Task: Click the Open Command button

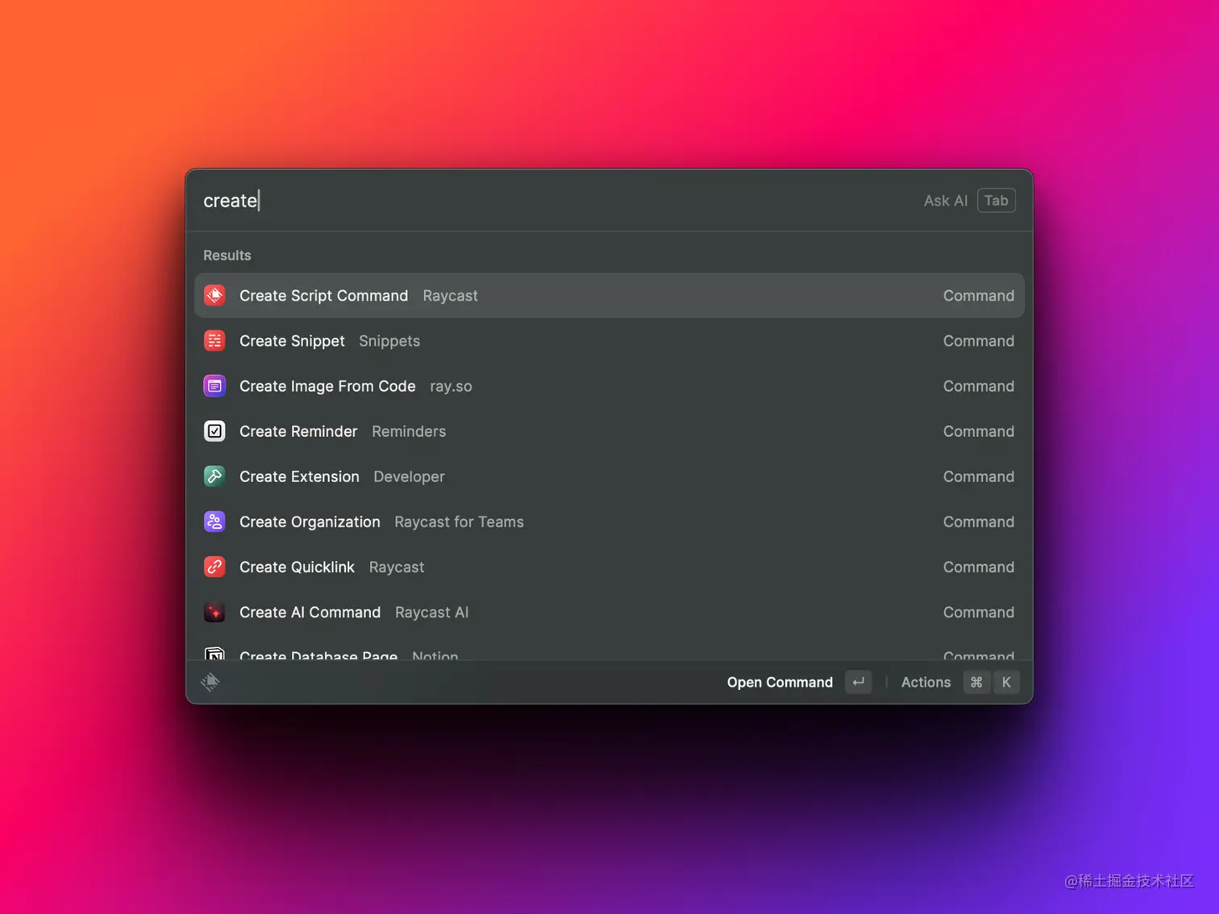Action: 780,682
